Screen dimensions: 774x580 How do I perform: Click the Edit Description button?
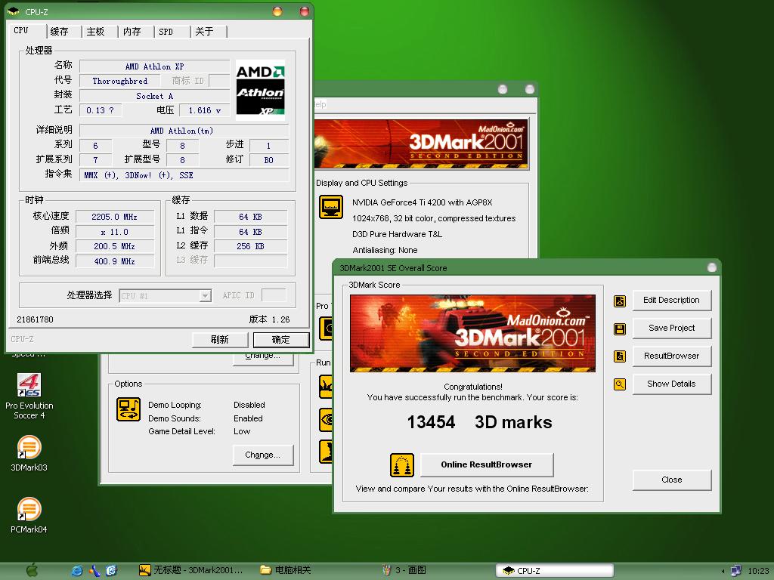(671, 300)
